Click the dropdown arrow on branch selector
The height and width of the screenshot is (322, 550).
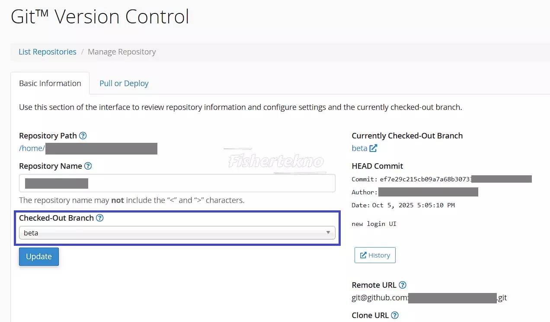tap(328, 233)
